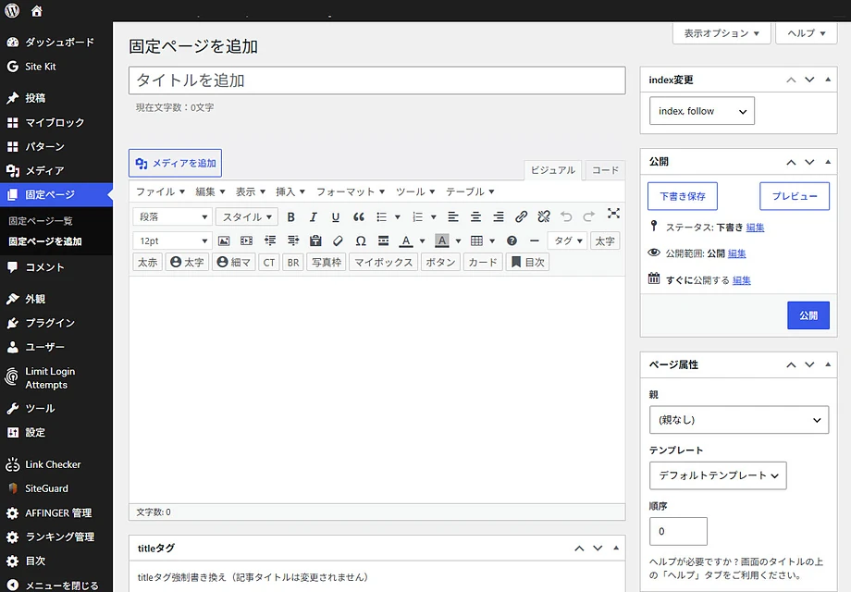Screen dimensions: 851x592
Task: Click the メディアを追加 button
Action: click(x=176, y=164)
